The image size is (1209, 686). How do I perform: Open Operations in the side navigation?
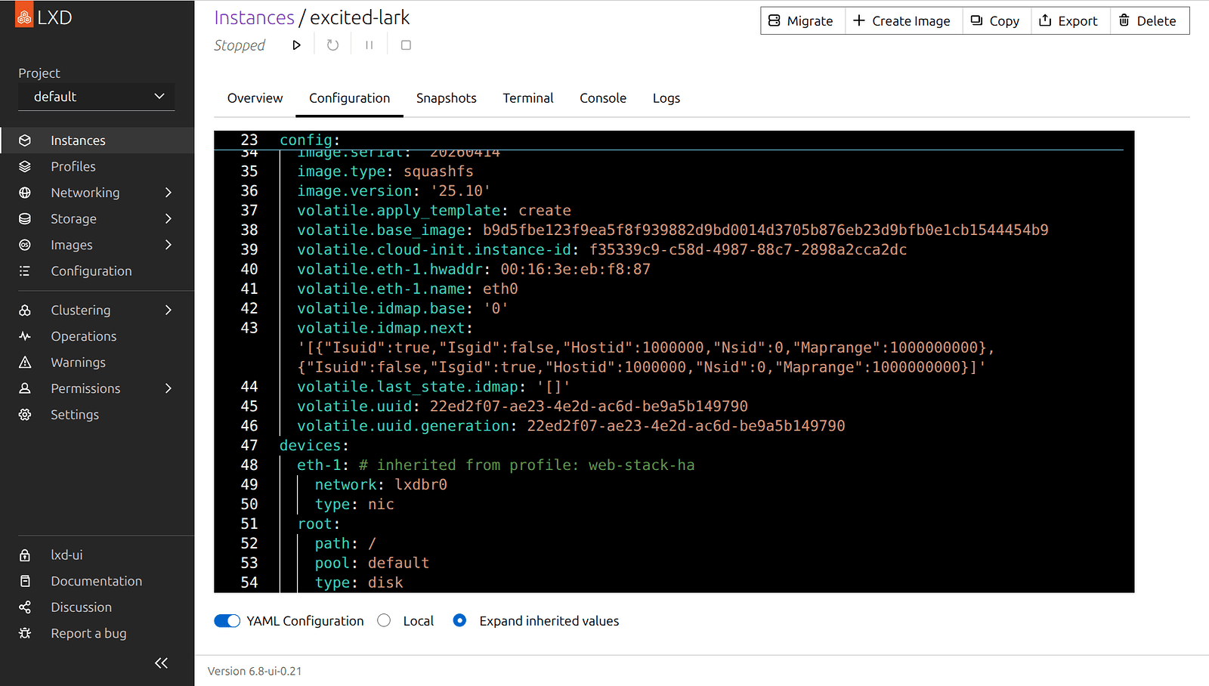tap(83, 336)
